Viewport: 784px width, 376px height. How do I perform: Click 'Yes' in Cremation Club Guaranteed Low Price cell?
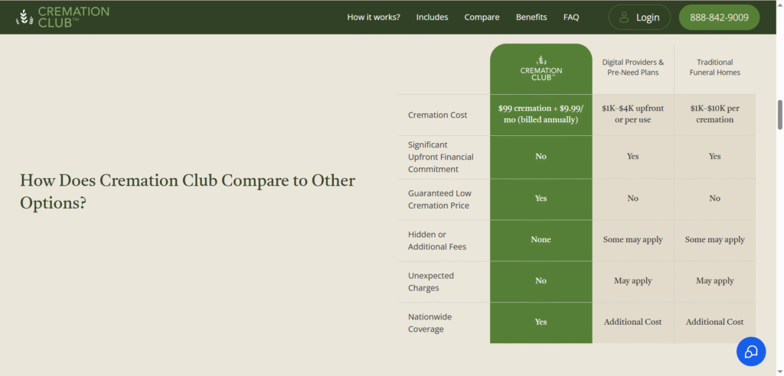pos(541,198)
